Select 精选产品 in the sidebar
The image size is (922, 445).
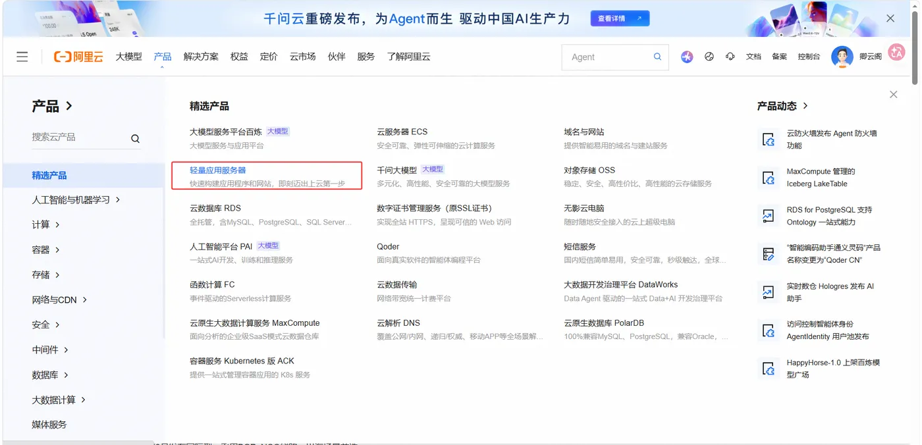point(84,175)
